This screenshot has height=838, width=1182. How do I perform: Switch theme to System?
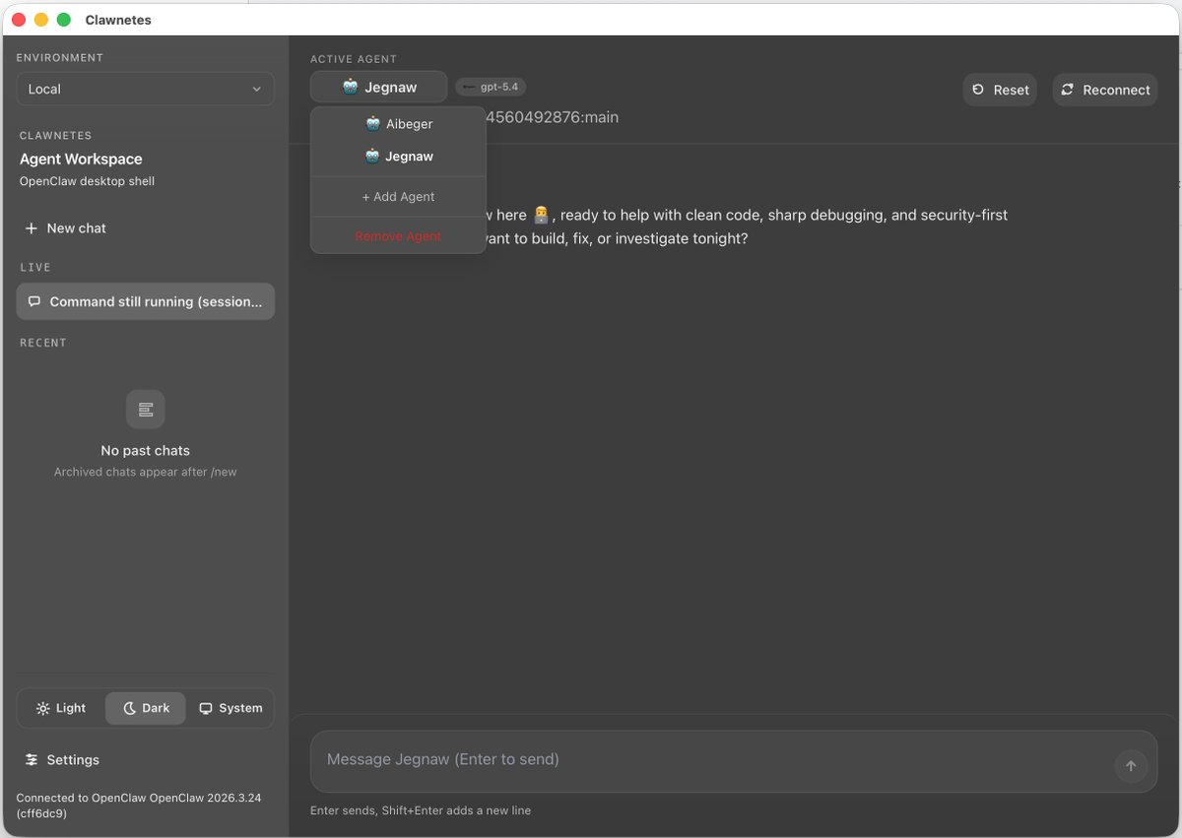pos(230,708)
